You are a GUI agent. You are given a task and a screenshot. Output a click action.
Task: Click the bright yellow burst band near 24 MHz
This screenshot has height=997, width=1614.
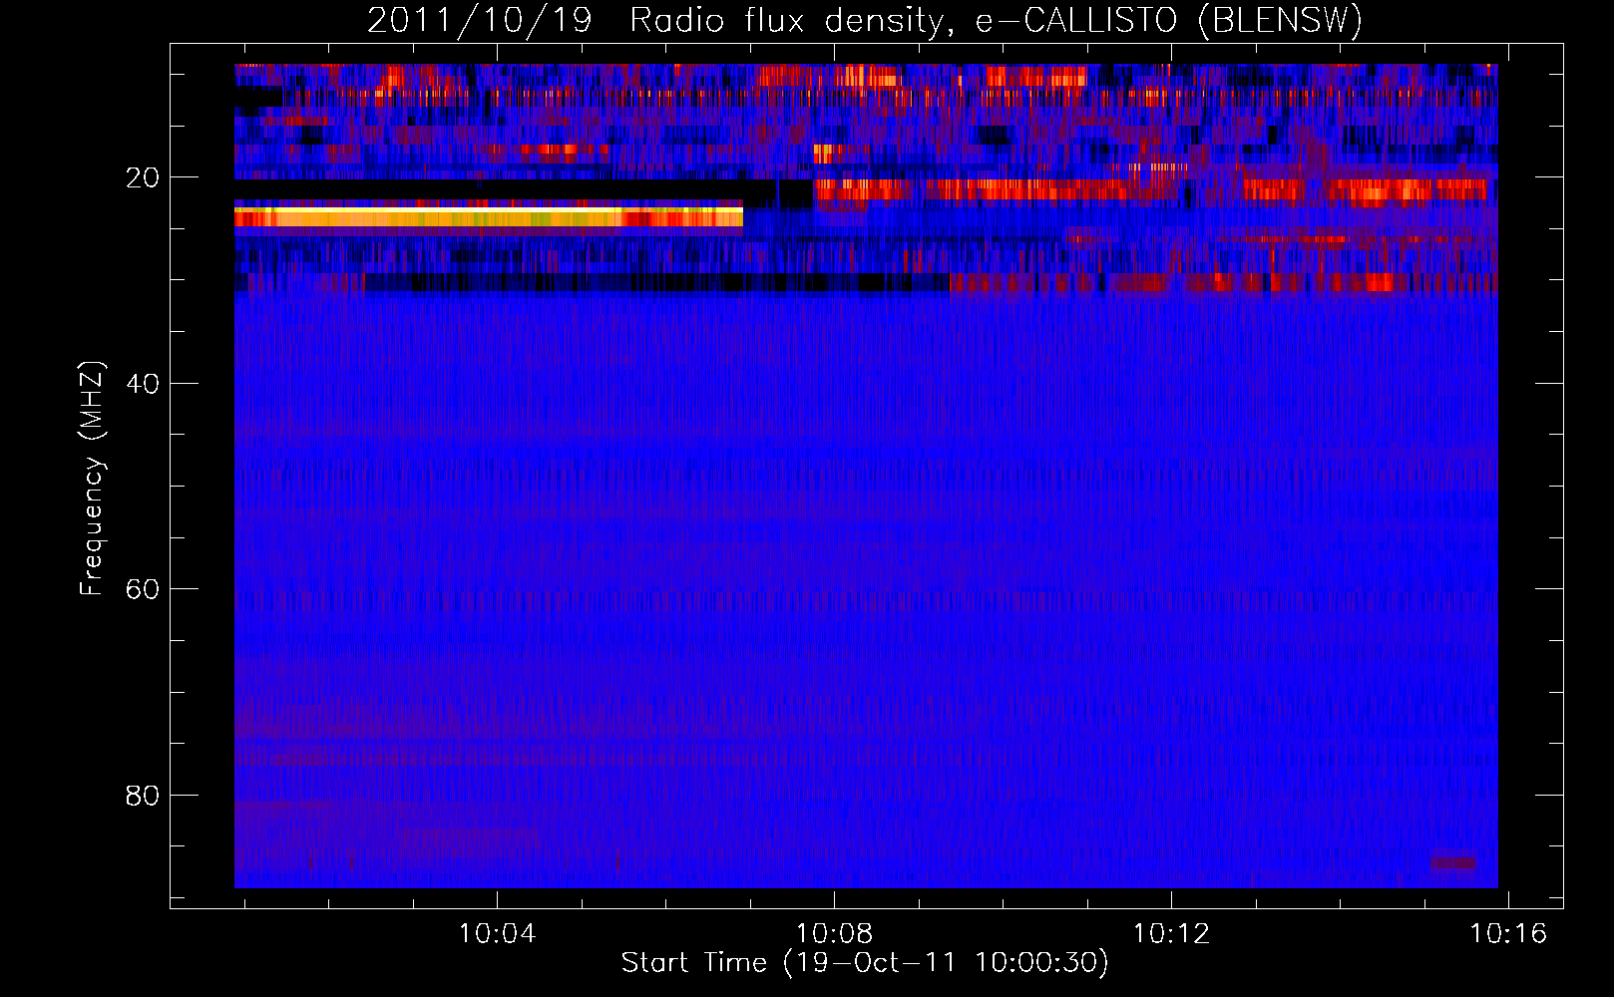pyautogui.click(x=489, y=217)
